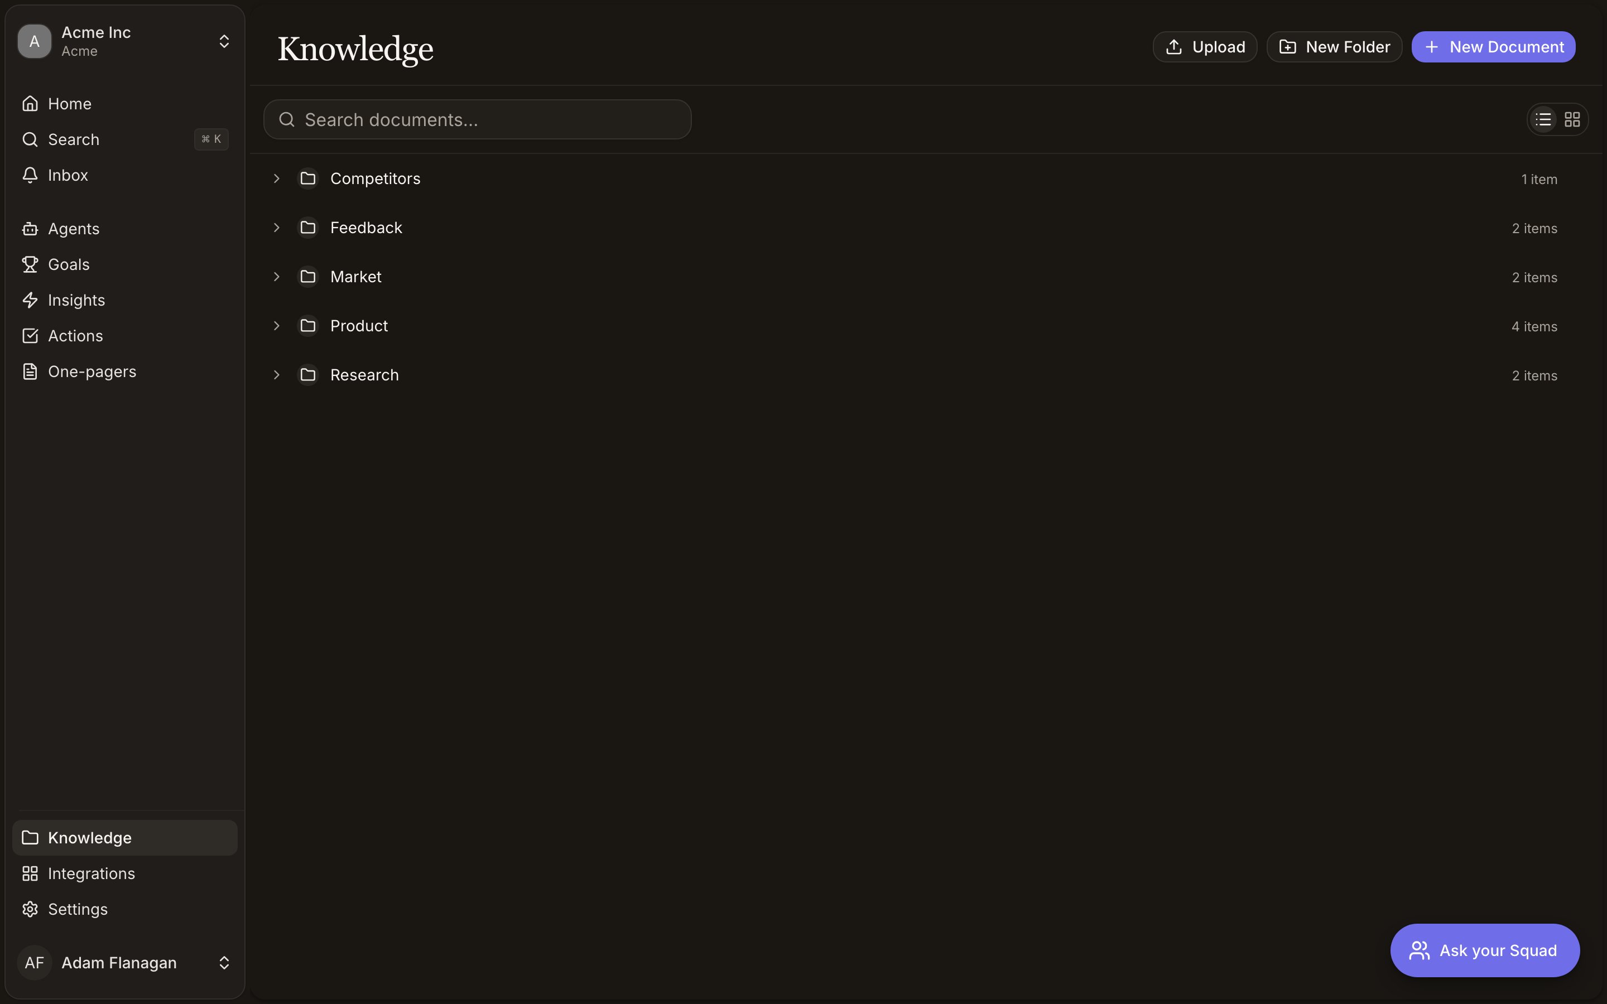Click the Upload button
Viewport: 1607px width, 1004px height.
tap(1205, 47)
